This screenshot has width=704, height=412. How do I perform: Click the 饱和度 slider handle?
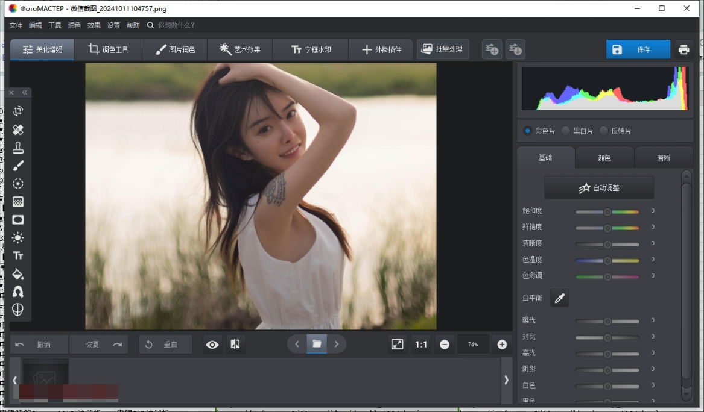coord(607,211)
